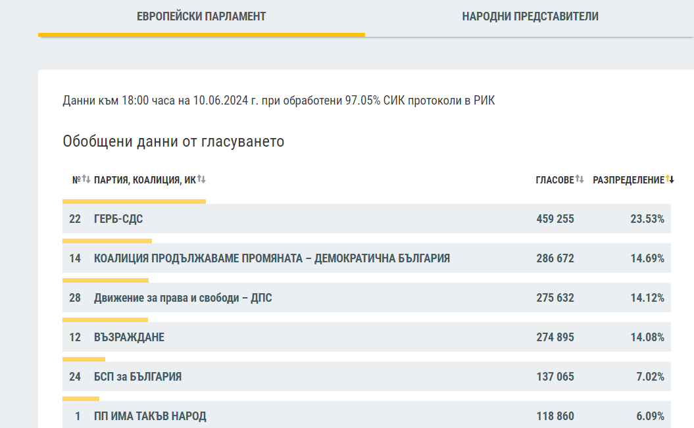Click the ВЪЗРАЖДАНЕ party name
Image resolution: width=694 pixels, height=428 pixels.
click(x=129, y=337)
